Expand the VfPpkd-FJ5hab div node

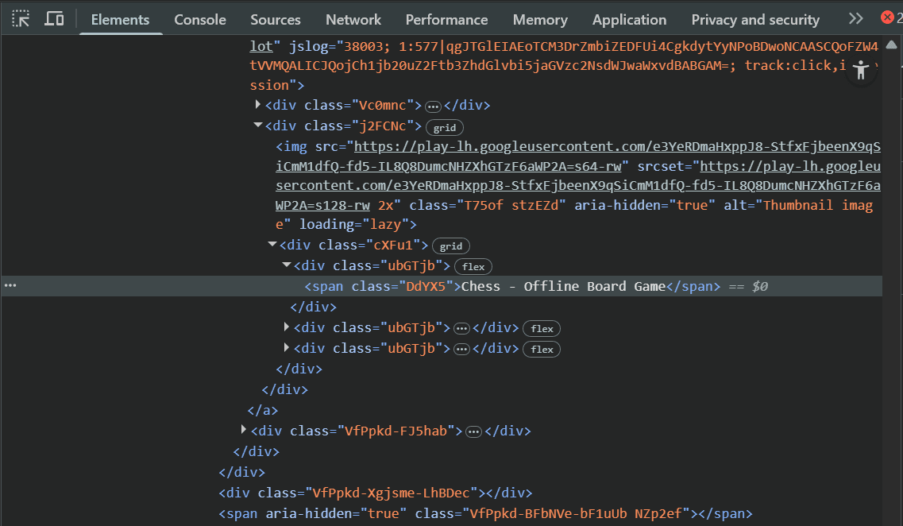coord(243,430)
